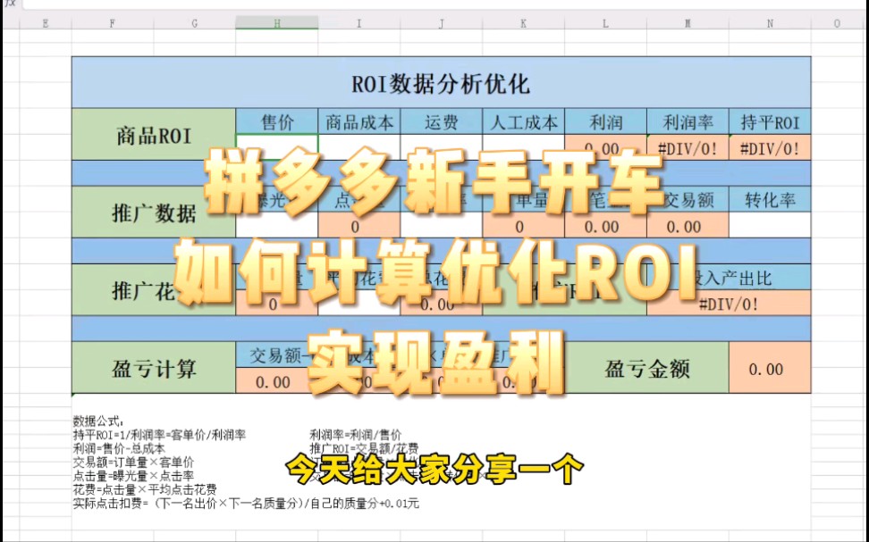Select column J header
869x542 pixels.
point(441,23)
